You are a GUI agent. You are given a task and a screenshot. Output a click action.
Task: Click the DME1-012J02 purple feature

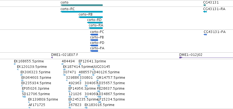(x=206, y=57)
